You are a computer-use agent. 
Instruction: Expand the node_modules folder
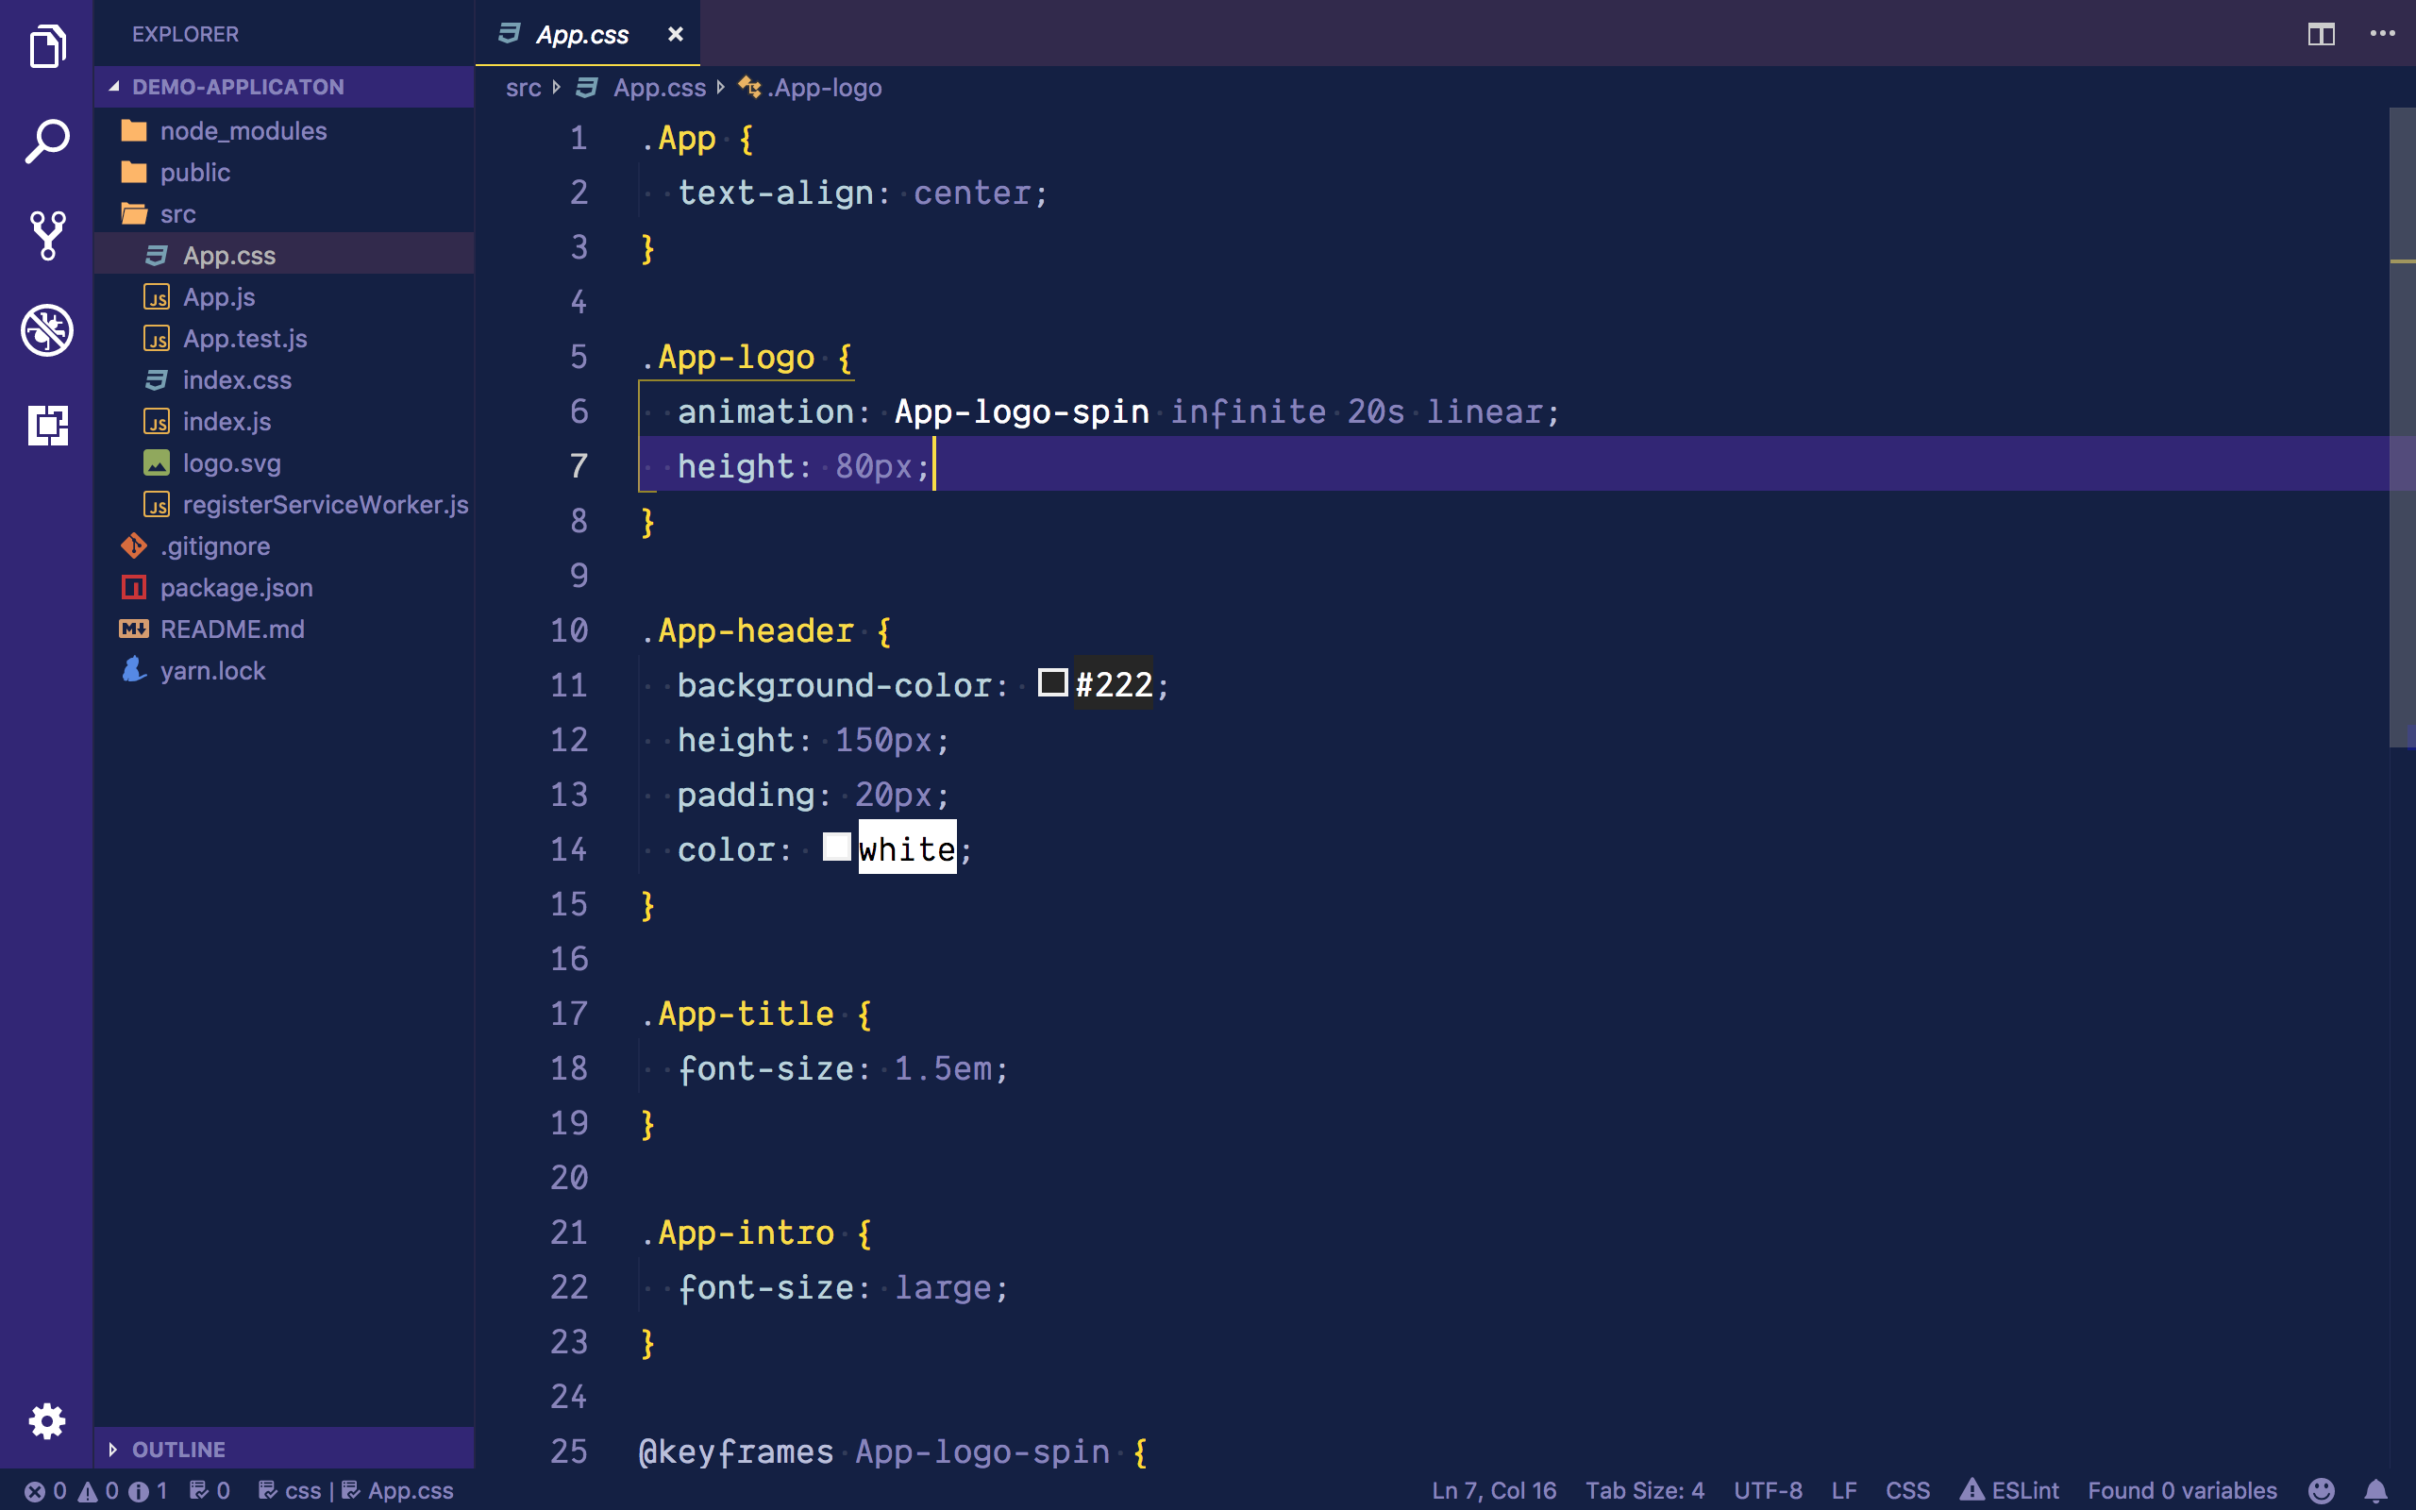click(243, 131)
